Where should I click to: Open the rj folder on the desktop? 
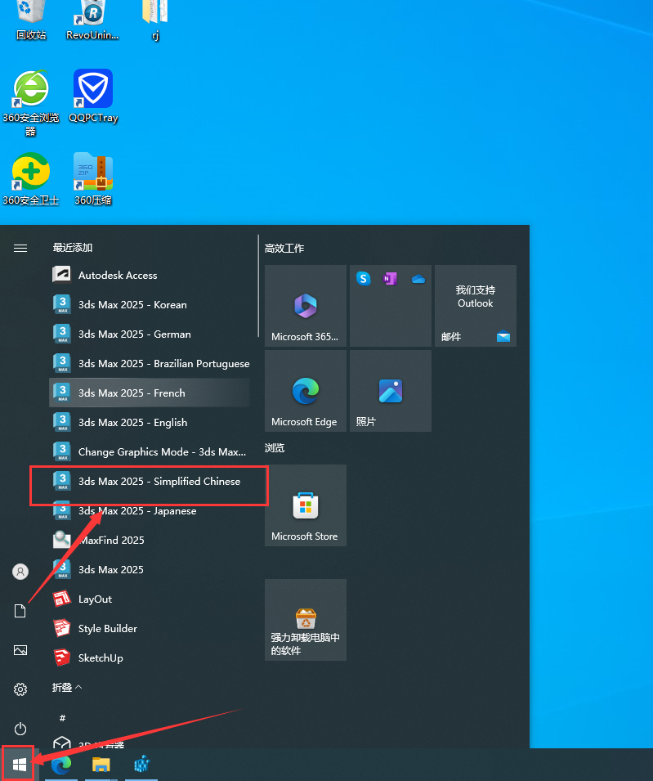tap(154, 20)
